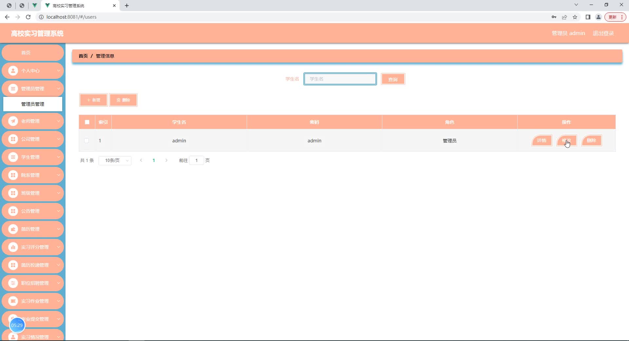The width and height of the screenshot is (629, 341).
Task: Select page 1 in pagination
Action: tap(154, 160)
